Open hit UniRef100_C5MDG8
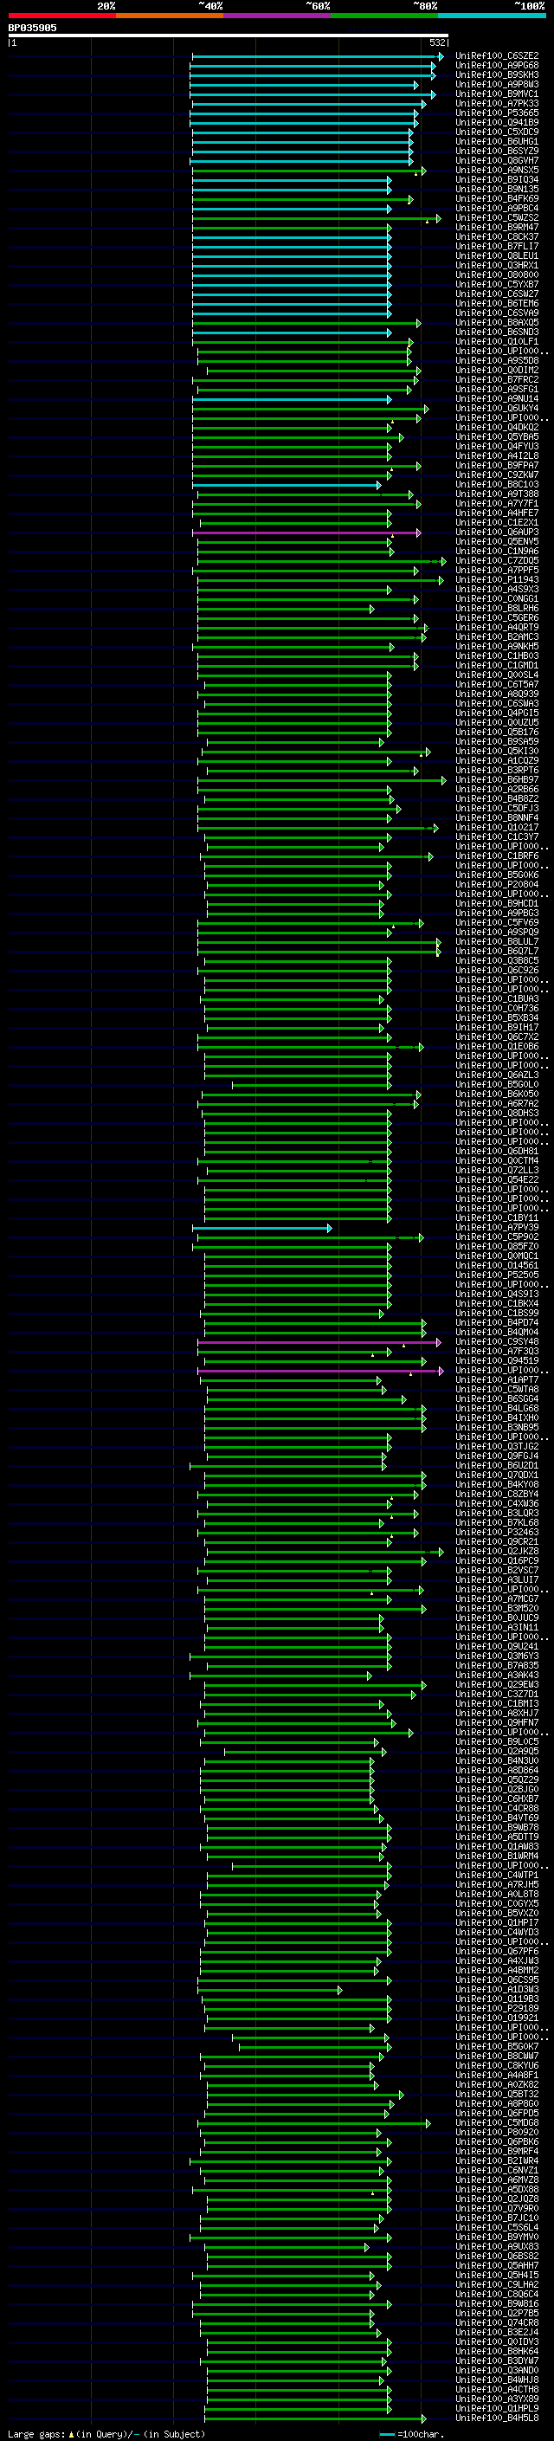The height and width of the screenshot is (2441, 554). (x=497, y=2122)
